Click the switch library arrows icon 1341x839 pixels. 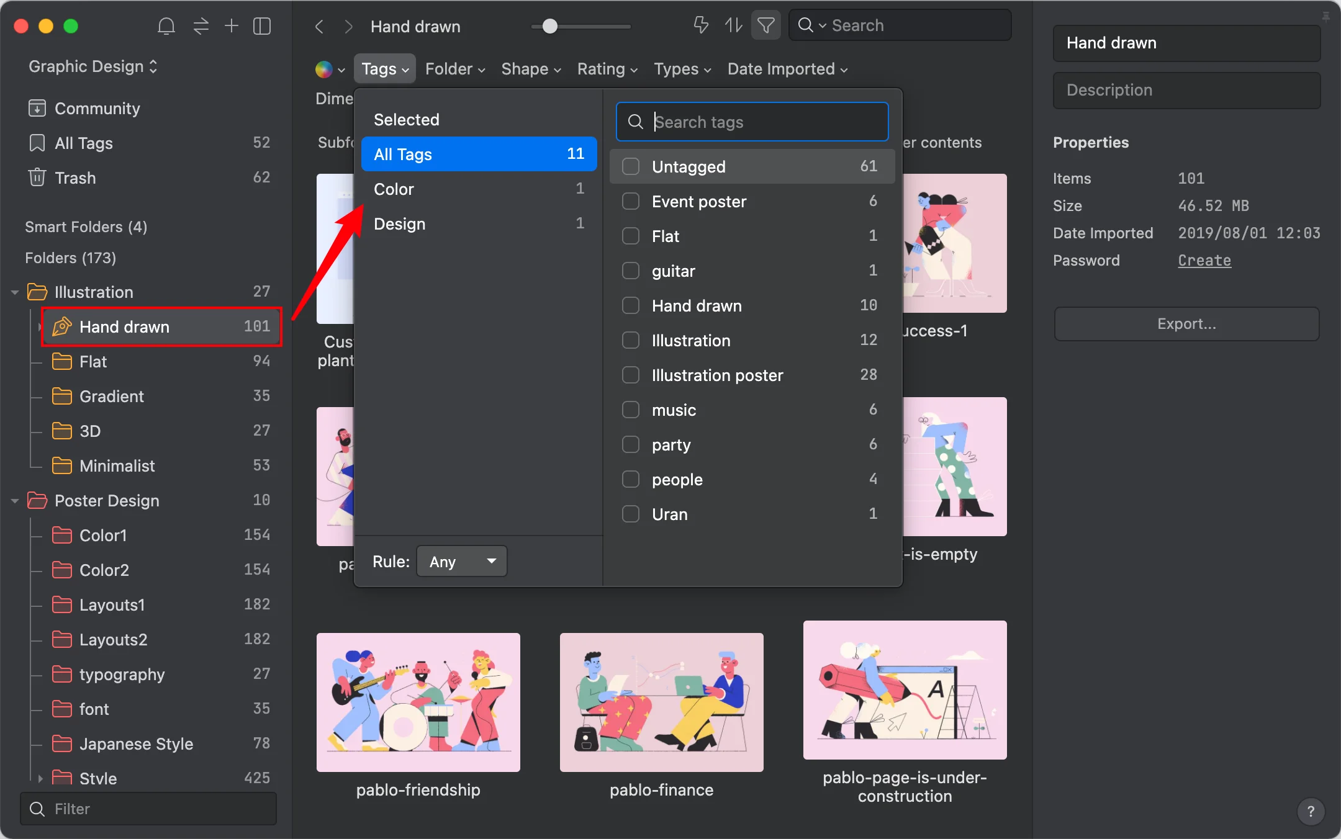(x=201, y=26)
